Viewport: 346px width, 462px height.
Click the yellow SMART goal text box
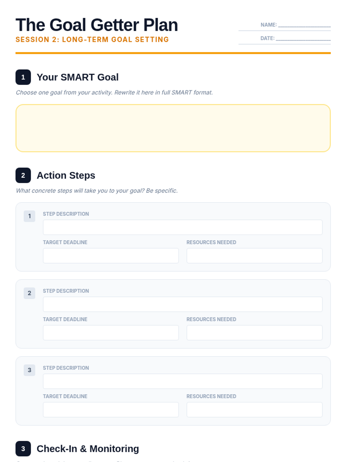click(x=173, y=128)
